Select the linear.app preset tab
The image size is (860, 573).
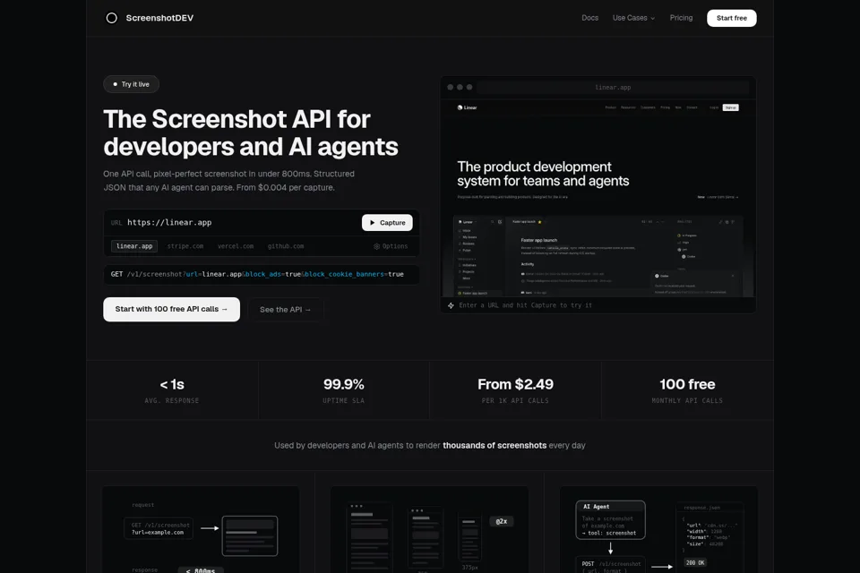(134, 246)
